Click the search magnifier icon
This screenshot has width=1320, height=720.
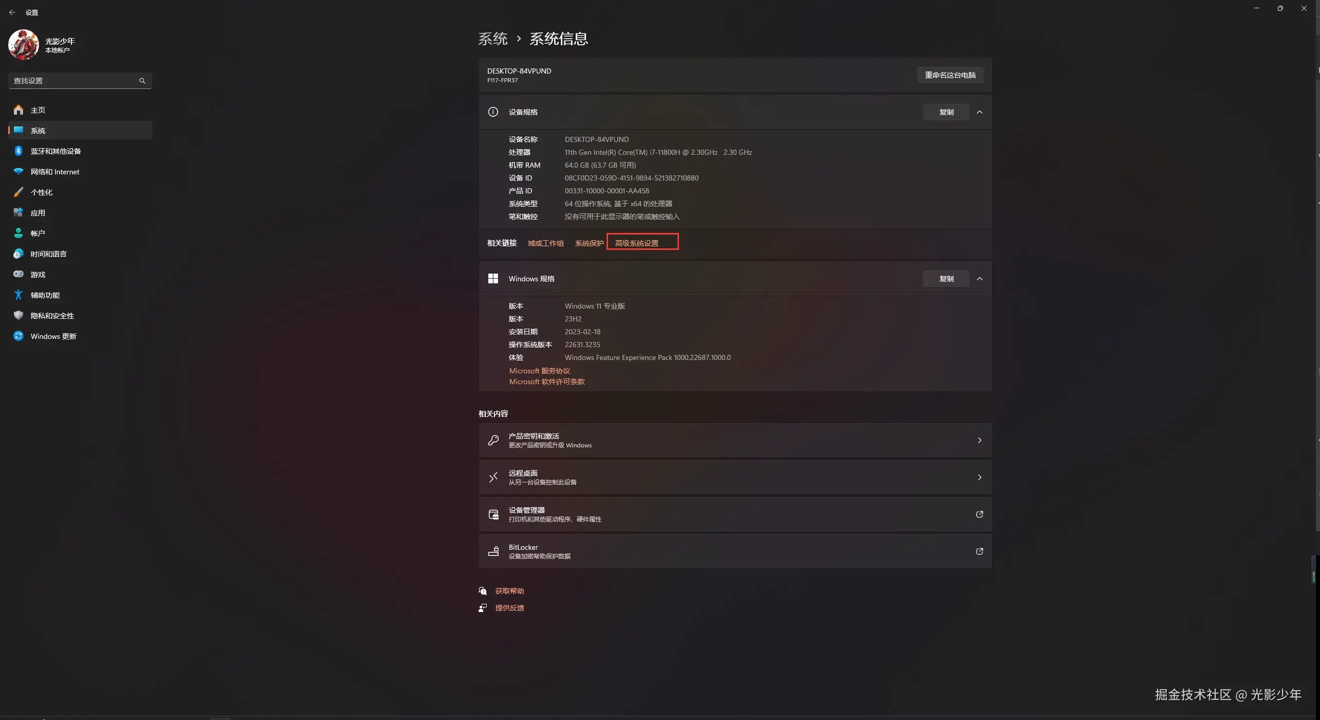pos(142,81)
